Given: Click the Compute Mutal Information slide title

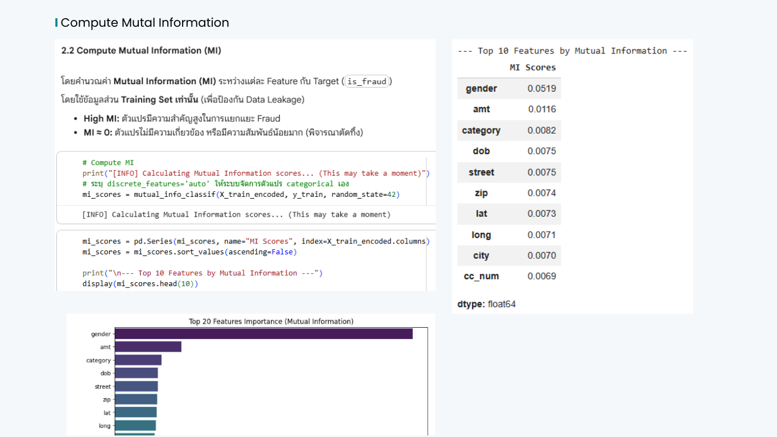Looking at the screenshot, I should coord(144,23).
